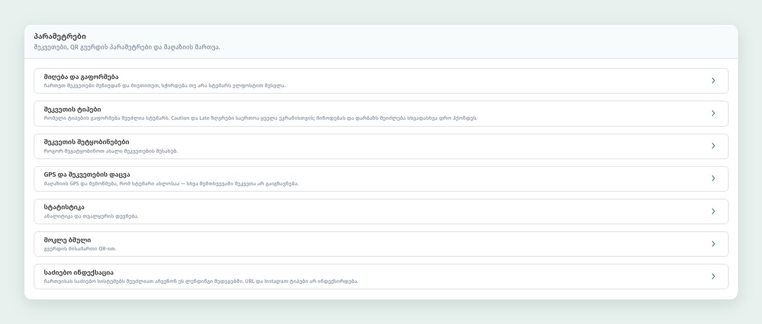Open the მიღება და გაფორმება settings title

pyautogui.click(x=81, y=77)
